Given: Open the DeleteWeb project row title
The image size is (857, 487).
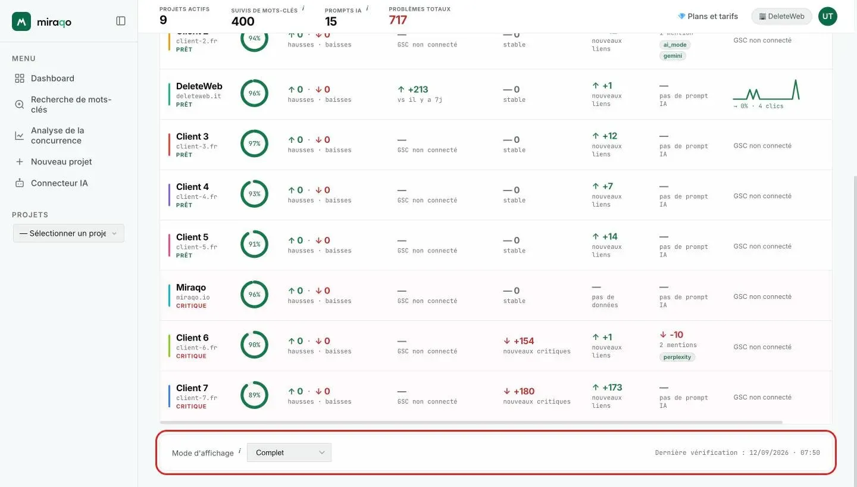Looking at the screenshot, I should (199, 86).
